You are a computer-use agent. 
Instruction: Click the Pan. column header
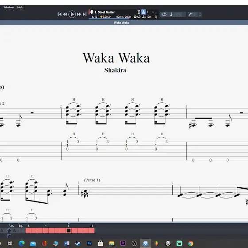pyautogui.click(x=11, y=226)
